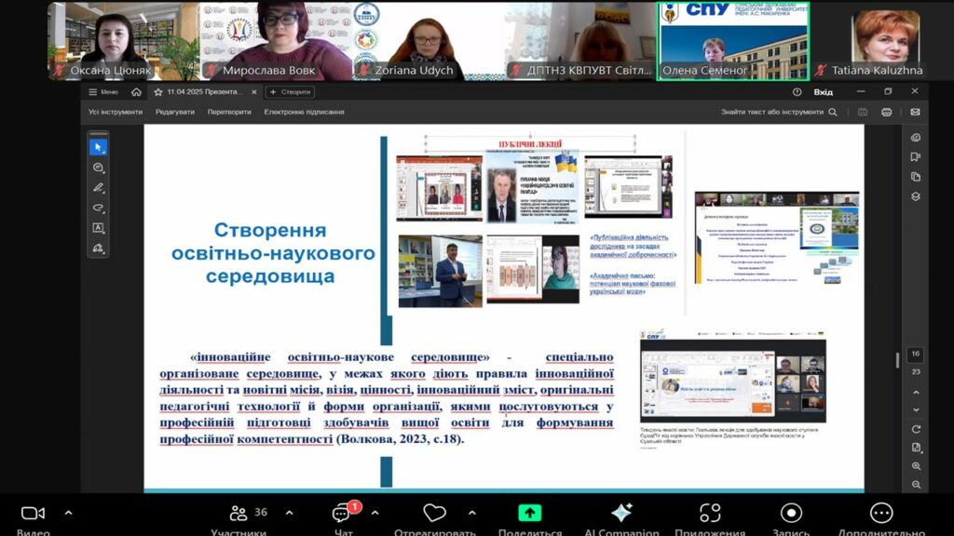Viewport: 954px width, 536px height.
Task: Click the print icon in Acrobat toolbar
Action: [886, 112]
